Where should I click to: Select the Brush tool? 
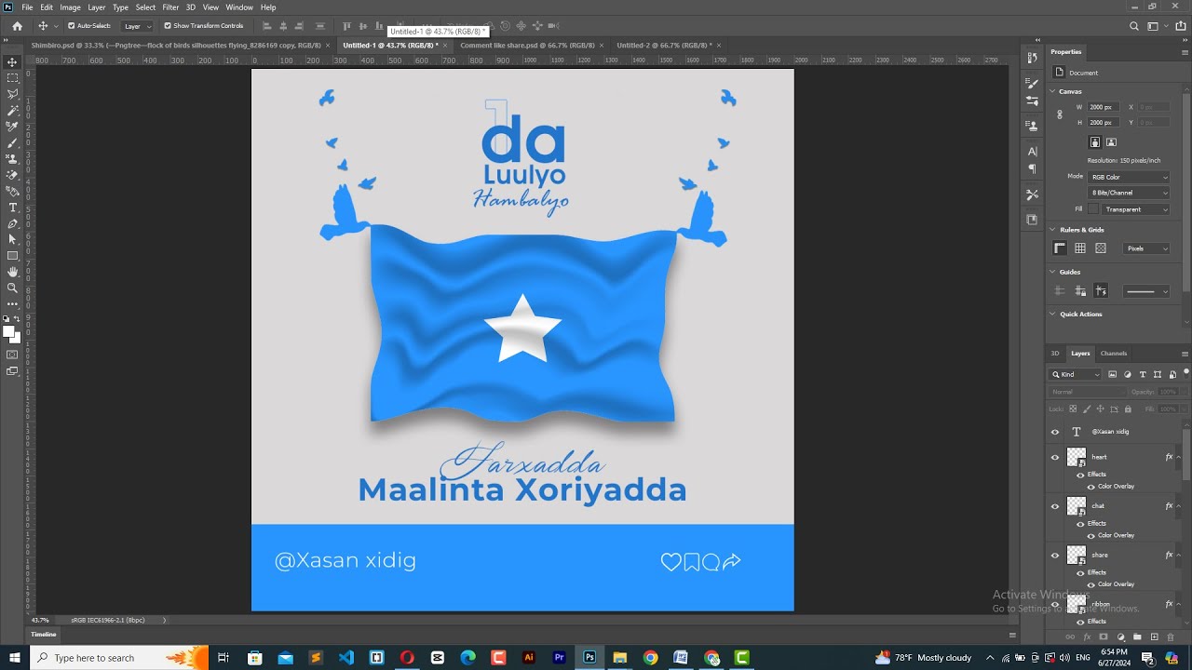point(12,142)
